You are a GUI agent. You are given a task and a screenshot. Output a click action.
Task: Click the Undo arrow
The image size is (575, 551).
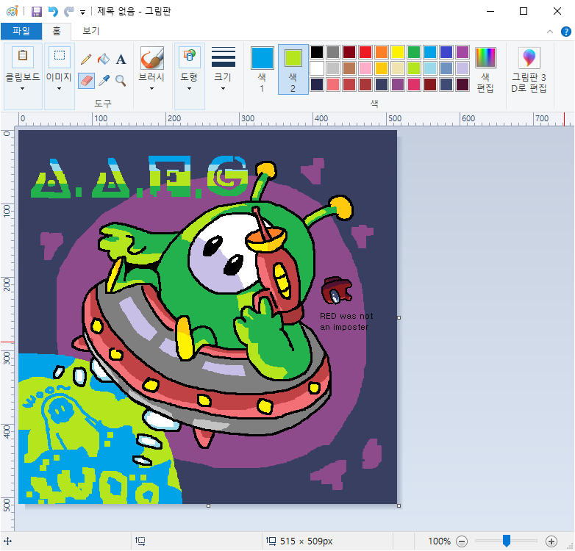[x=53, y=12]
